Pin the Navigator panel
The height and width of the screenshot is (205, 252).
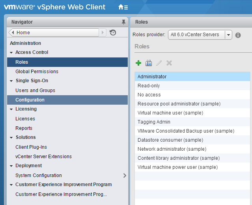(x=123, y=22)
